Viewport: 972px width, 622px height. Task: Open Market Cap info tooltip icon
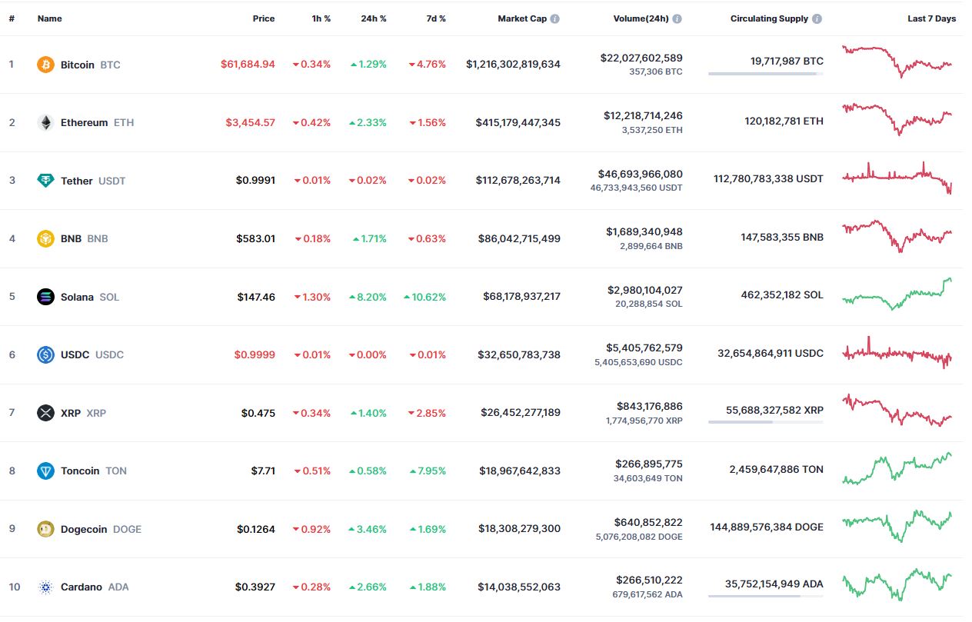(x=555, y=18)
